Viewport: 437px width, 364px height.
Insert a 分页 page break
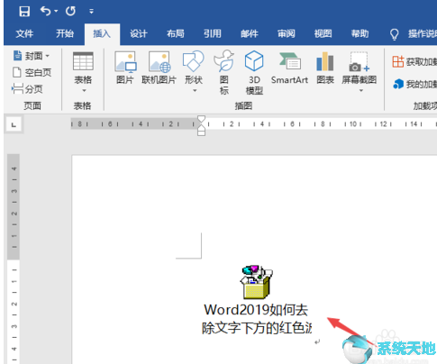pos(27,89)
